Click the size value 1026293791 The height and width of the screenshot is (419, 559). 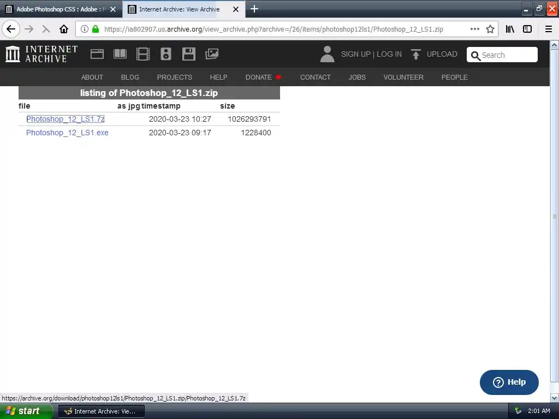249,119
